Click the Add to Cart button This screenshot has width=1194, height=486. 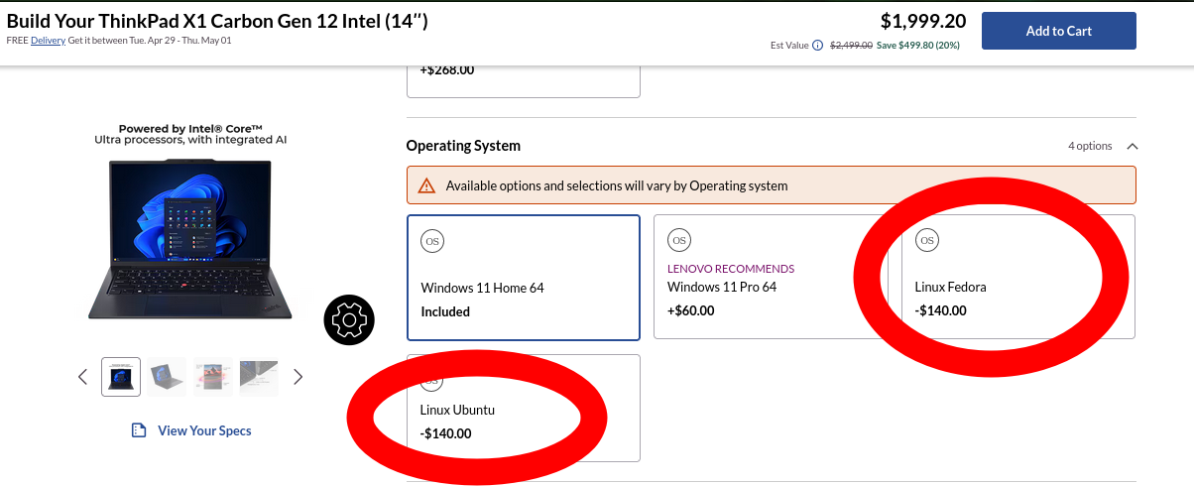pos(1058,31)
